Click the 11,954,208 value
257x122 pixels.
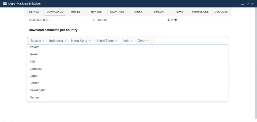click(100, 20)
